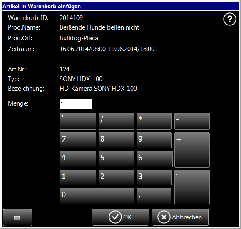Cancel with the Abbrechen button

[x=180, y=217]
